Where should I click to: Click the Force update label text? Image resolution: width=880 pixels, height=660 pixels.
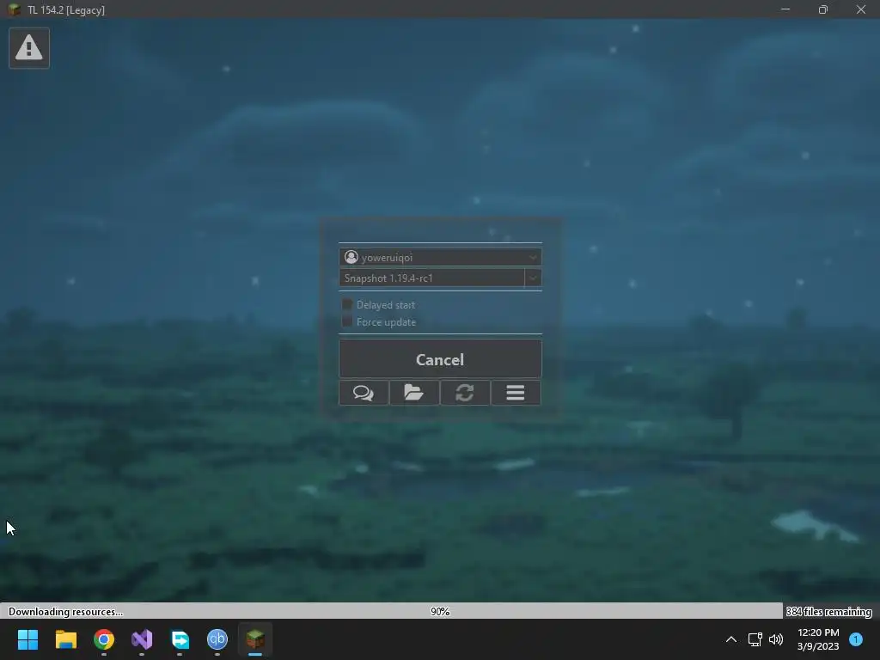386,322
